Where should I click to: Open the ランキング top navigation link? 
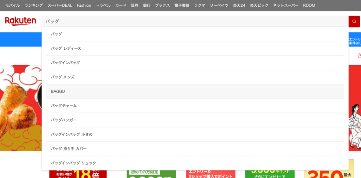(x=34, y=5)
